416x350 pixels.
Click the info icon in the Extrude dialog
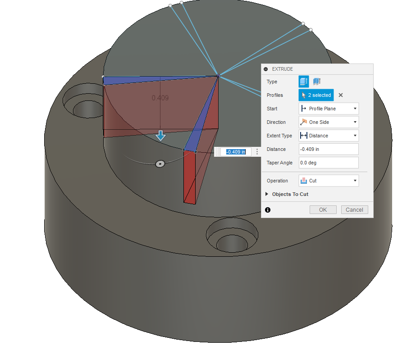[x=268, y=209]
